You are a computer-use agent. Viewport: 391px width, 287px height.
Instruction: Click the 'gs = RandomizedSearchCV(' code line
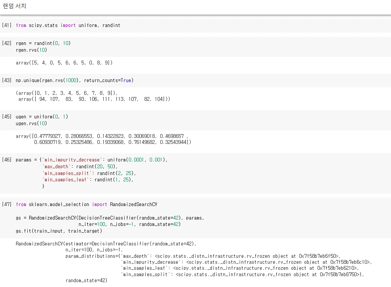(x=110, y=218)
